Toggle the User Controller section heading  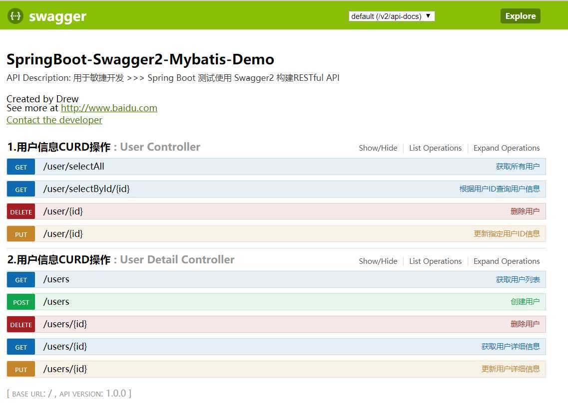pyautogui.click(x=103, y=147)
